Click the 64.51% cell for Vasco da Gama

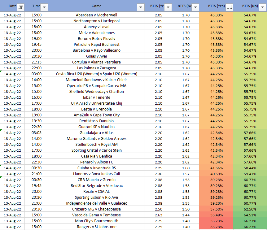click(250, 215)
